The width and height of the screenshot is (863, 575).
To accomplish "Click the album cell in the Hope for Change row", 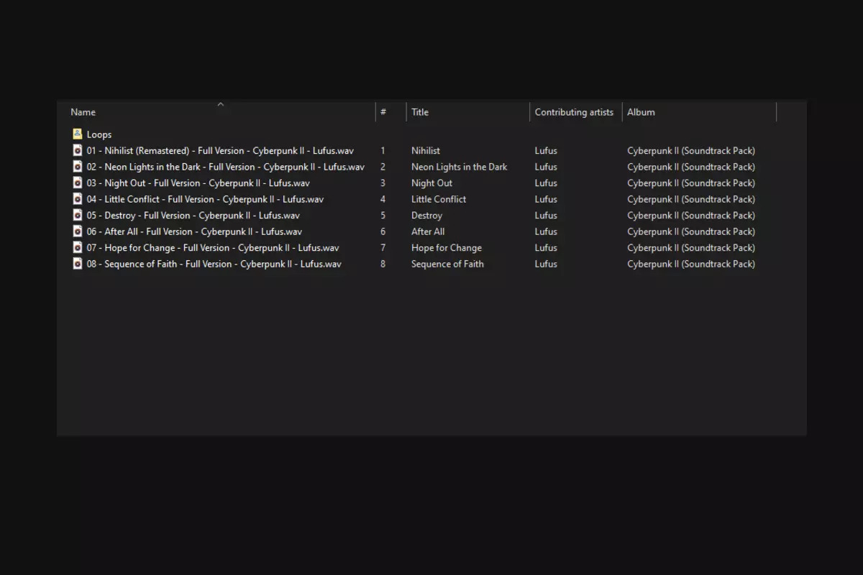I will click(691, 248).
